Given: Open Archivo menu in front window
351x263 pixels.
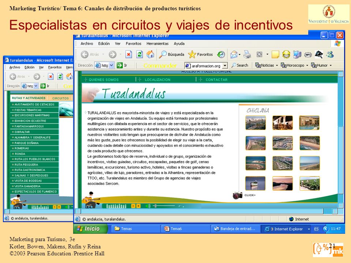Looking at the screenshot, I should 87,43.
